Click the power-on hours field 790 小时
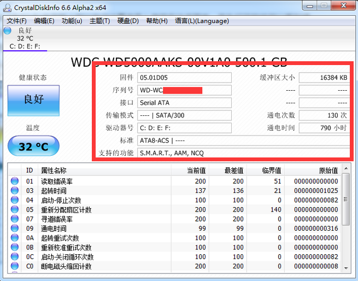 324,128
